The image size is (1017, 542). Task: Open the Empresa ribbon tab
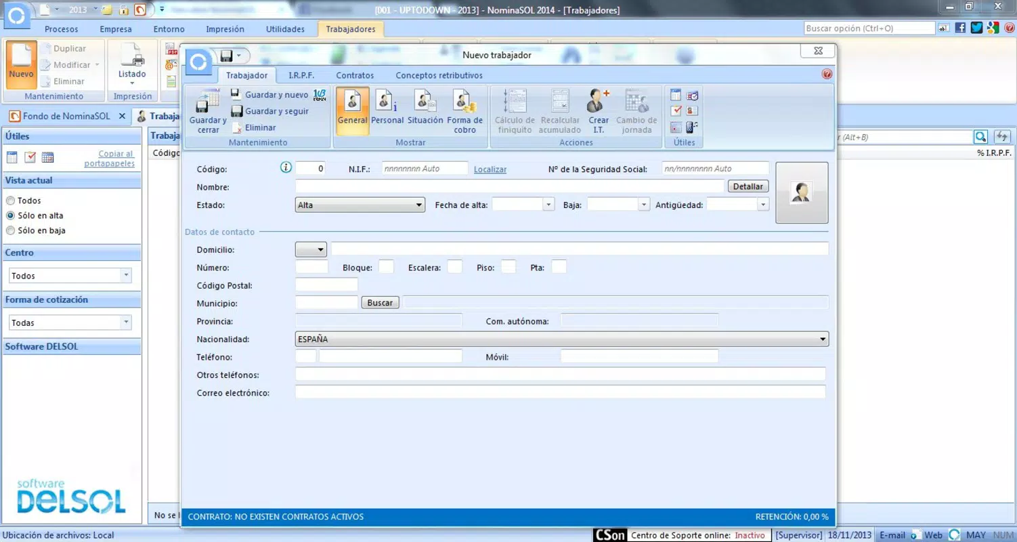point(116,29)
